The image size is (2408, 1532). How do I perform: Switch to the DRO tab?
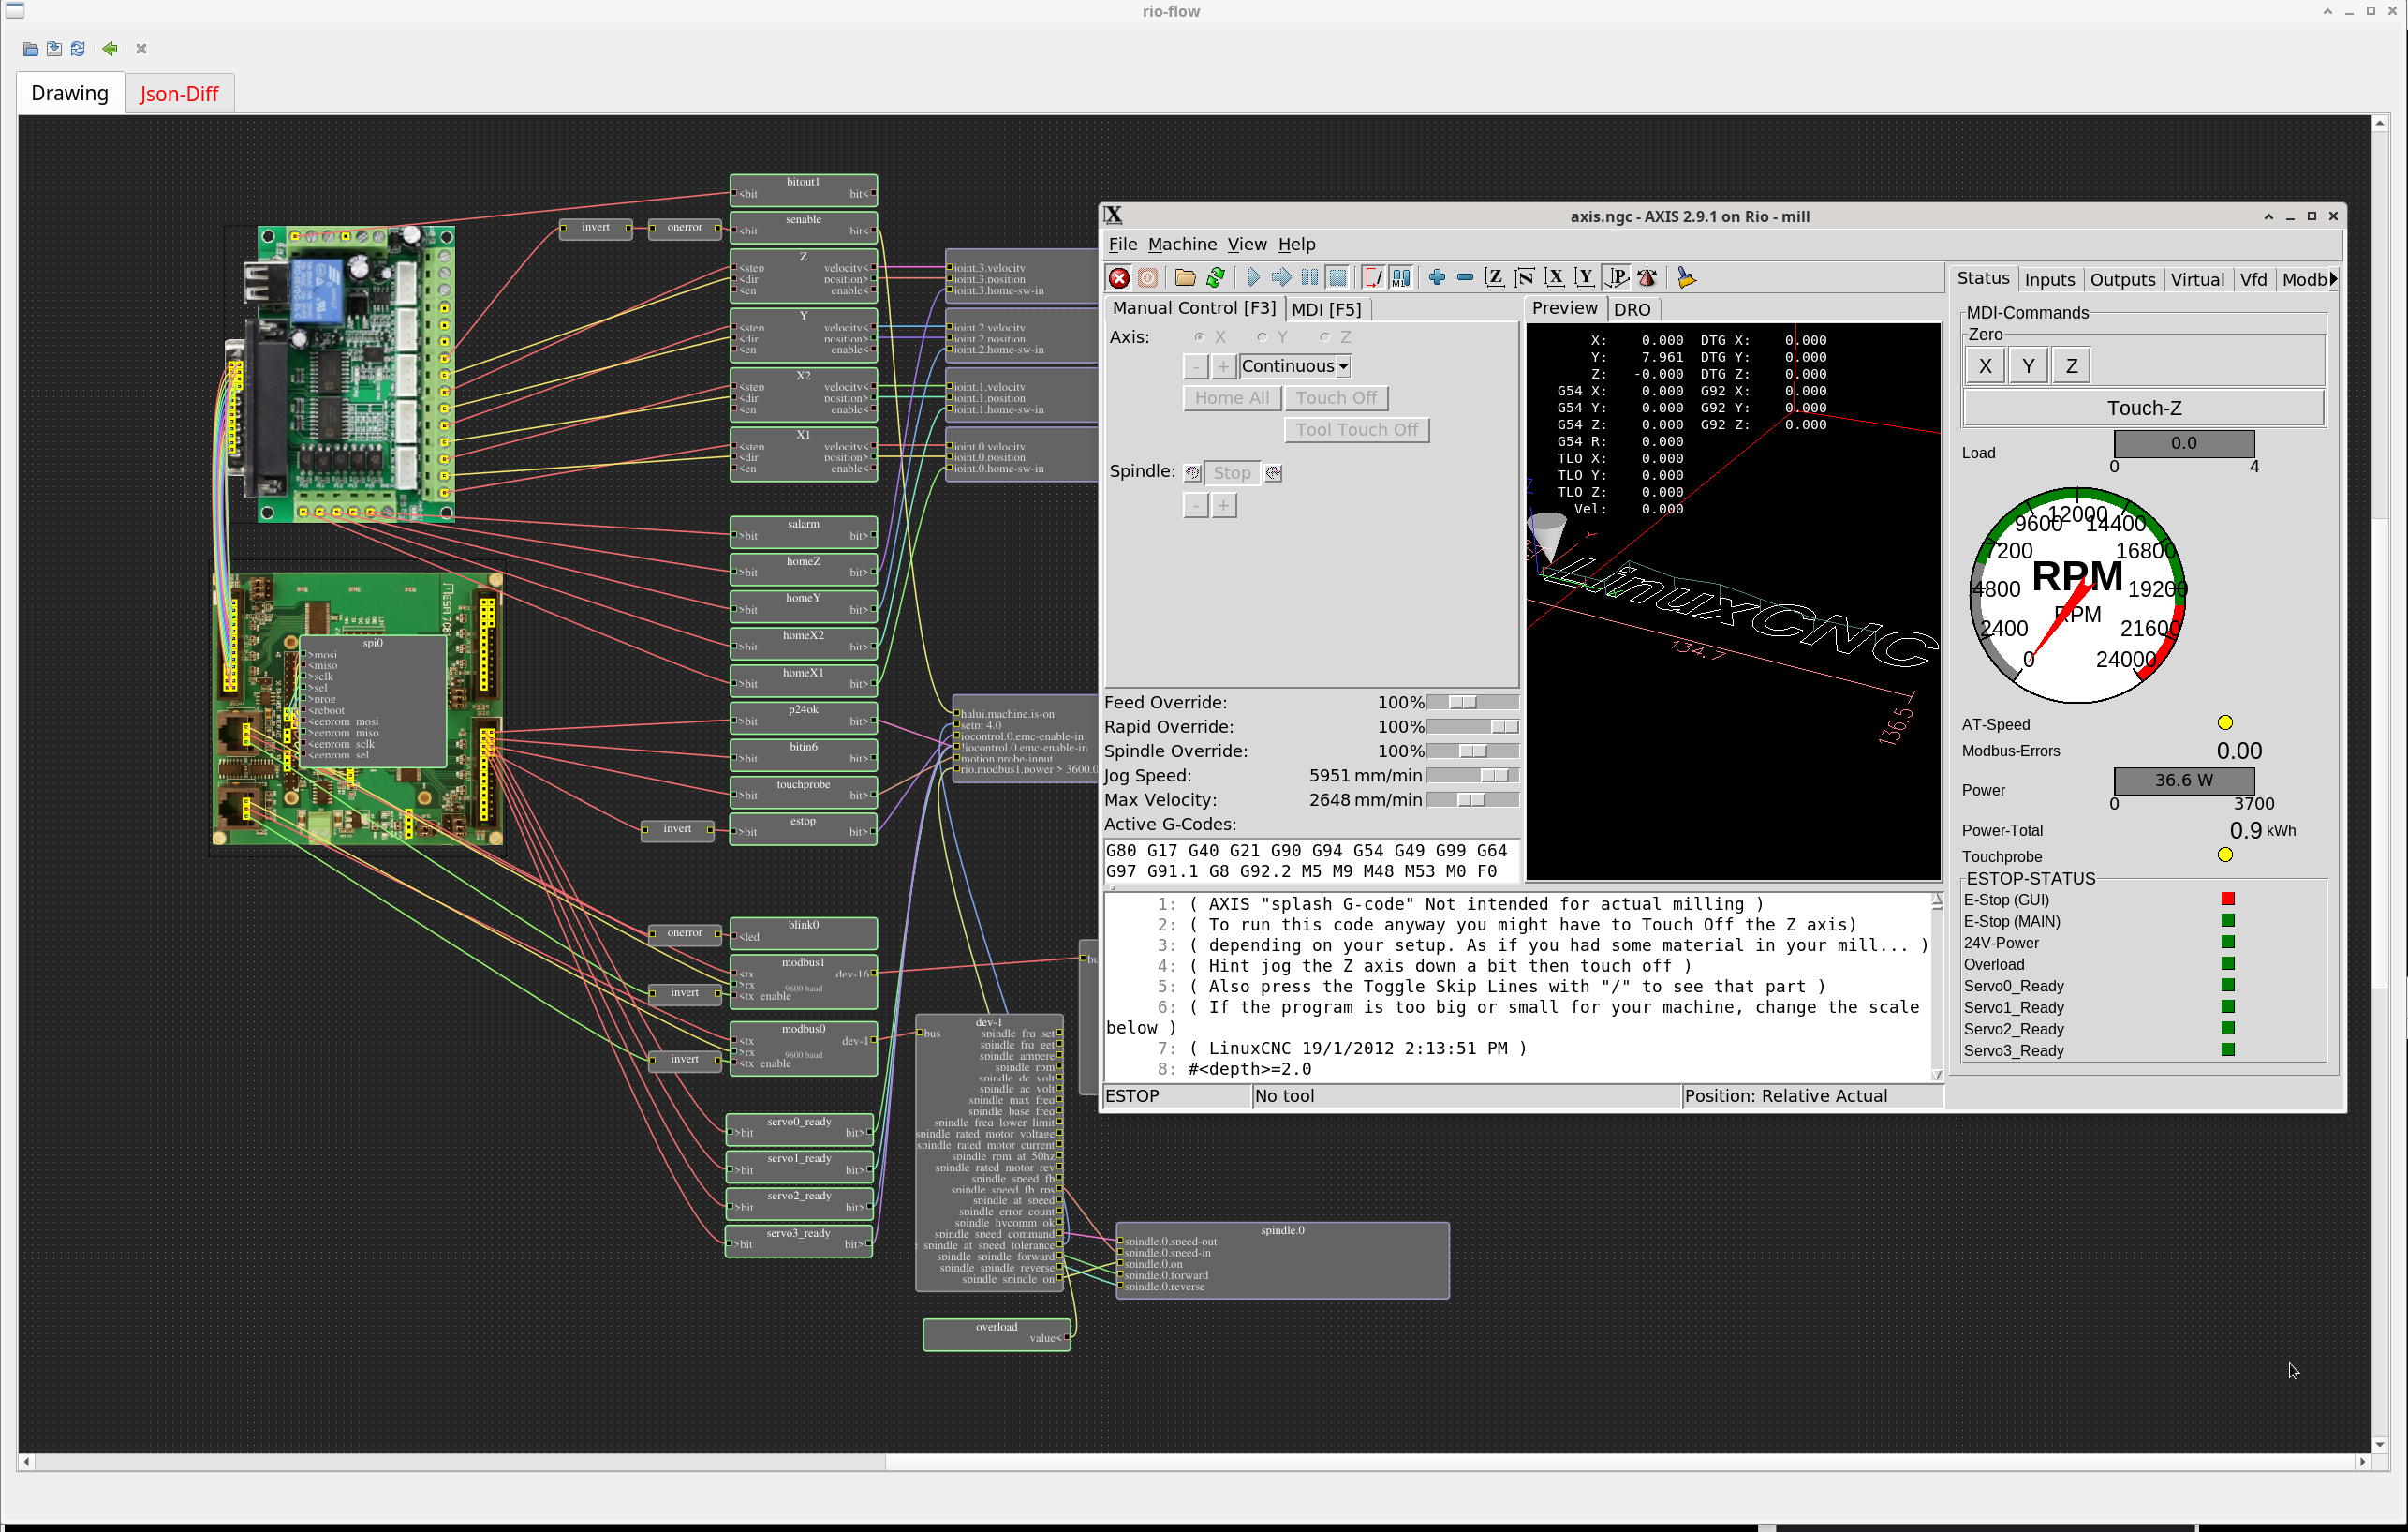pos(1631,309)
